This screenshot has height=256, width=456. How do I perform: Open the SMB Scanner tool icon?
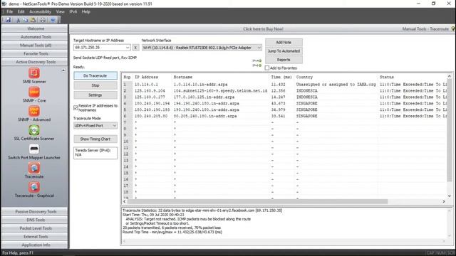(34, 73)
